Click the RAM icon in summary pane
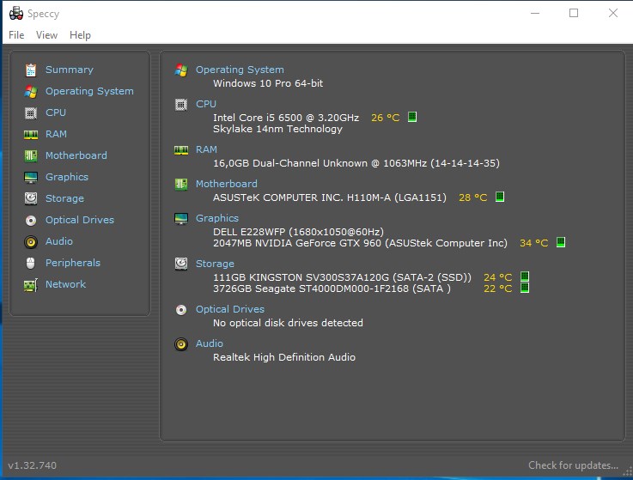This screenshot has width=633, height=480. pos(181,150)
